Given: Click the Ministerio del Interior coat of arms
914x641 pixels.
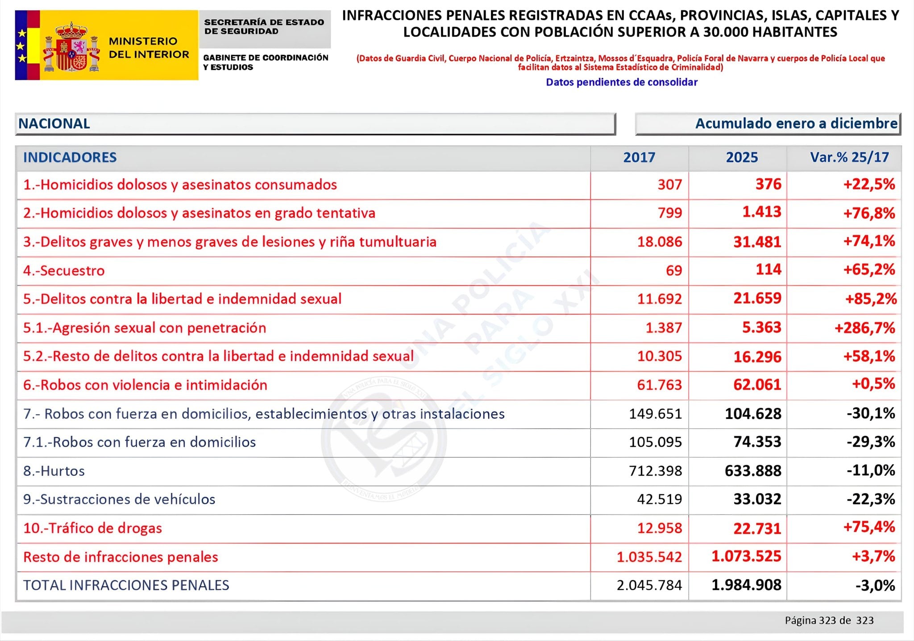Looking at the screenshot, I should pyautogui.click(x=71, y=47).
